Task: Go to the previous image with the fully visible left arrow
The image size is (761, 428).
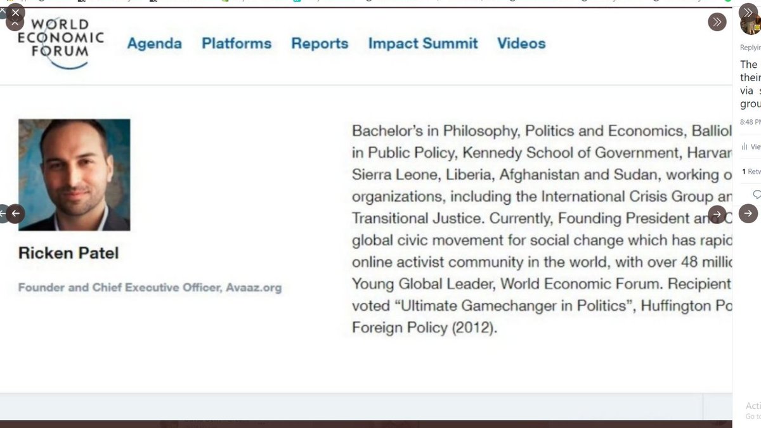Action: click(15, 214)
